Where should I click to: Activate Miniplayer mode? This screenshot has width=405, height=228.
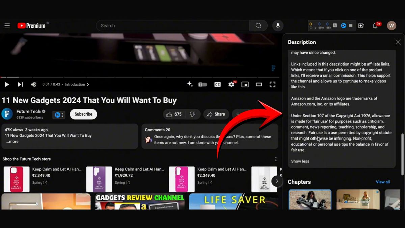(245, 84)
